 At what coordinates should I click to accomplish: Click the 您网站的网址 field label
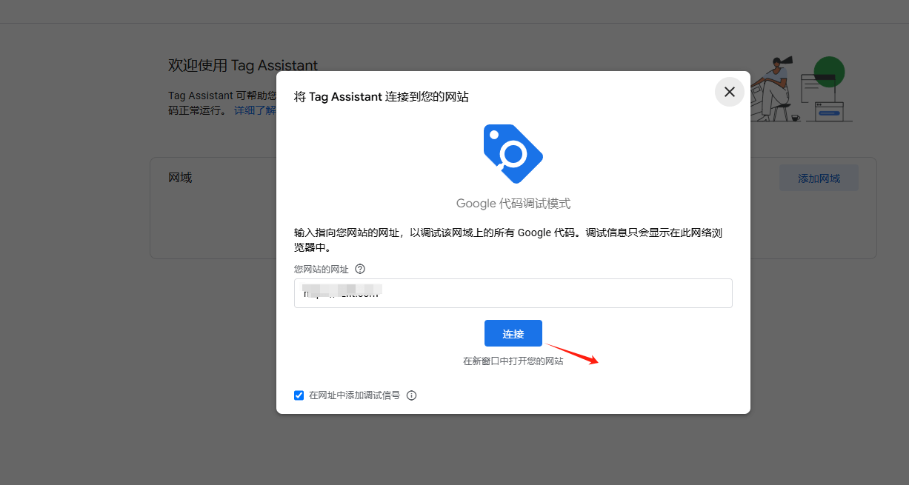coord(322,270)
